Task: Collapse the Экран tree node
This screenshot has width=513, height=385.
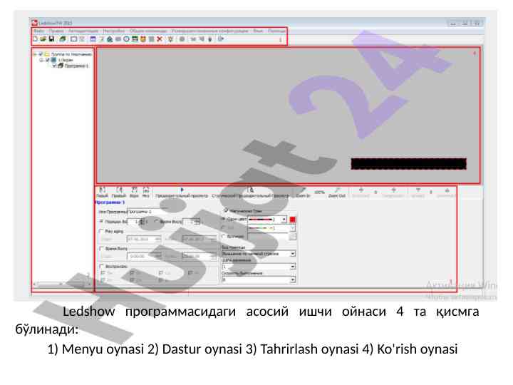Action: tap(41, 60)
